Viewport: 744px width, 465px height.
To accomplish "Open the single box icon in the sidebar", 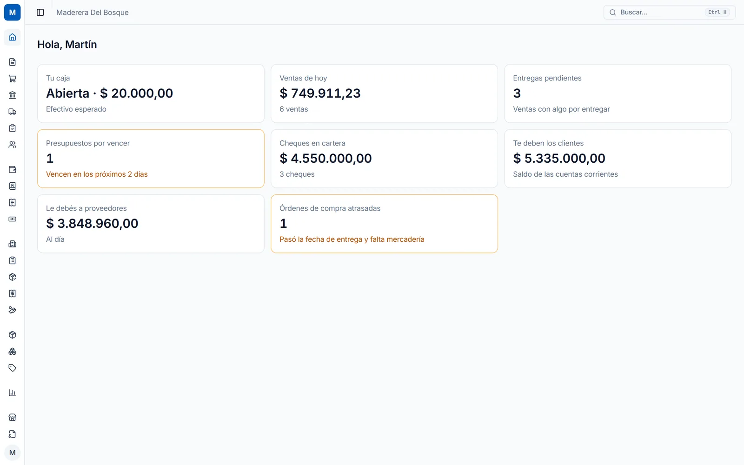I will [13, 335].
